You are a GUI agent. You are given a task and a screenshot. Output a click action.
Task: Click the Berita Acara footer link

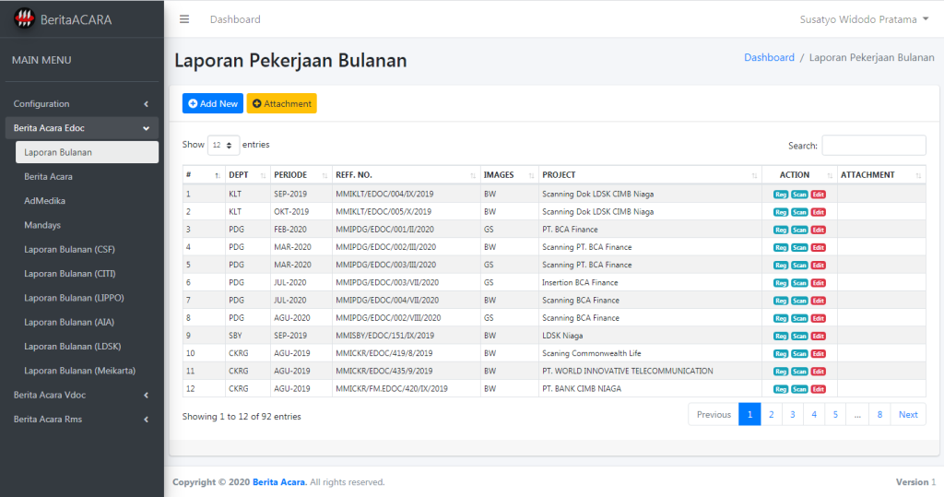[x=278, y=482]
